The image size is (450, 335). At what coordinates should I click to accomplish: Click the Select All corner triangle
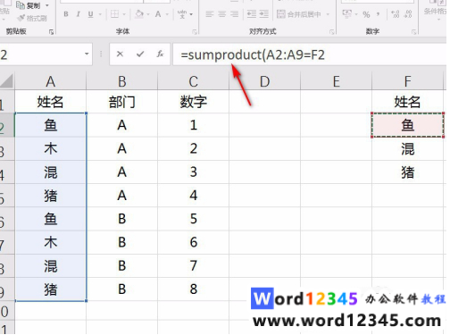(7, 81)
